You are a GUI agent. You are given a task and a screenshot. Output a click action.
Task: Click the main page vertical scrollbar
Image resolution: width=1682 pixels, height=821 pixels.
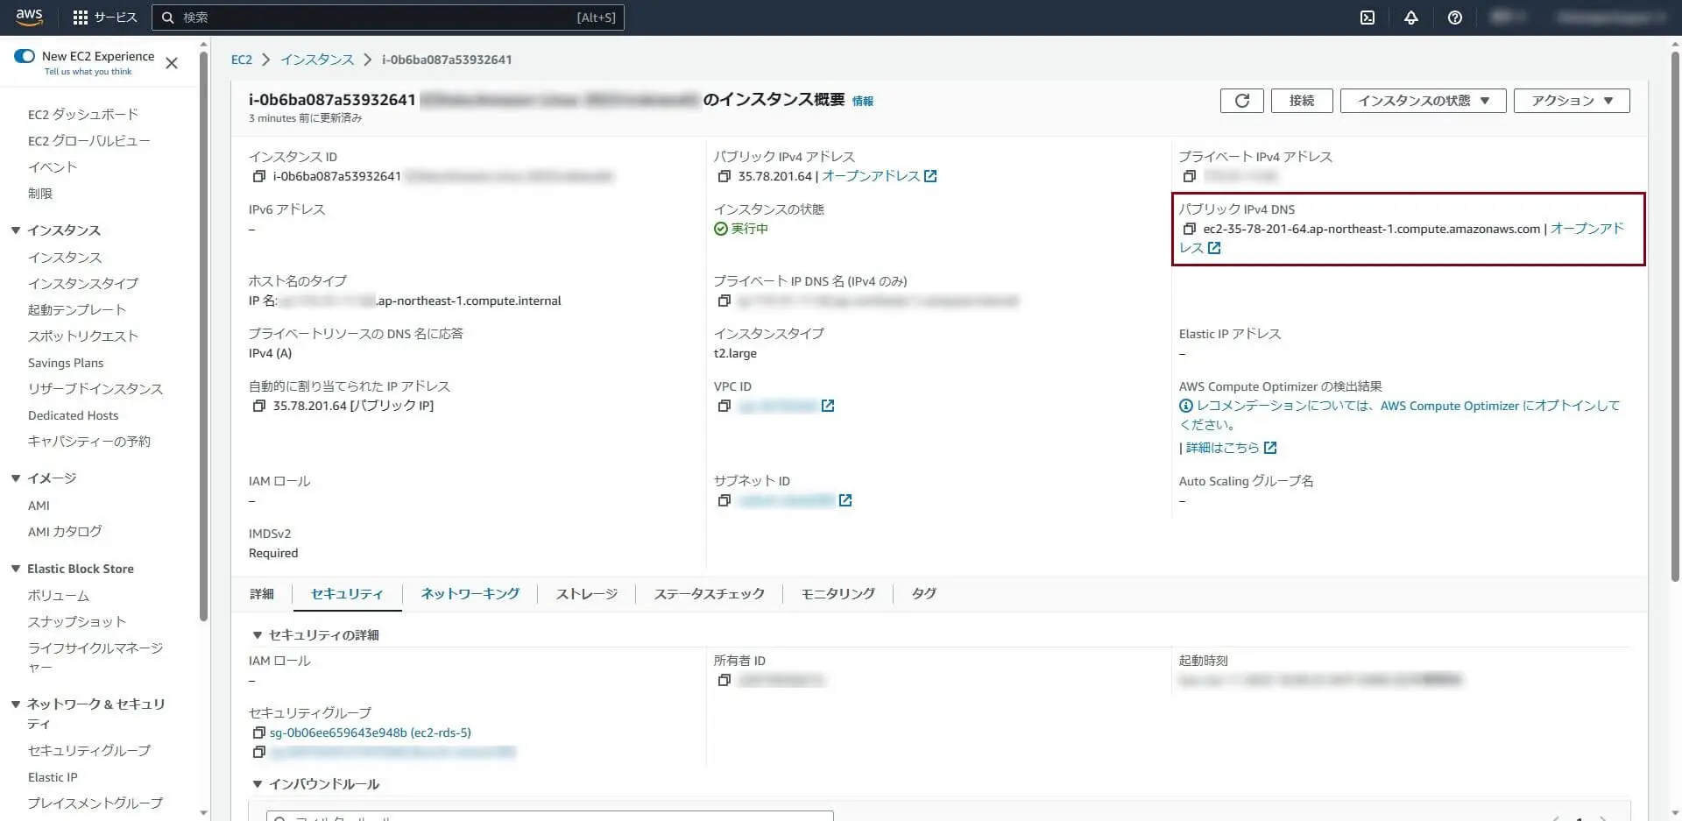1675,315
